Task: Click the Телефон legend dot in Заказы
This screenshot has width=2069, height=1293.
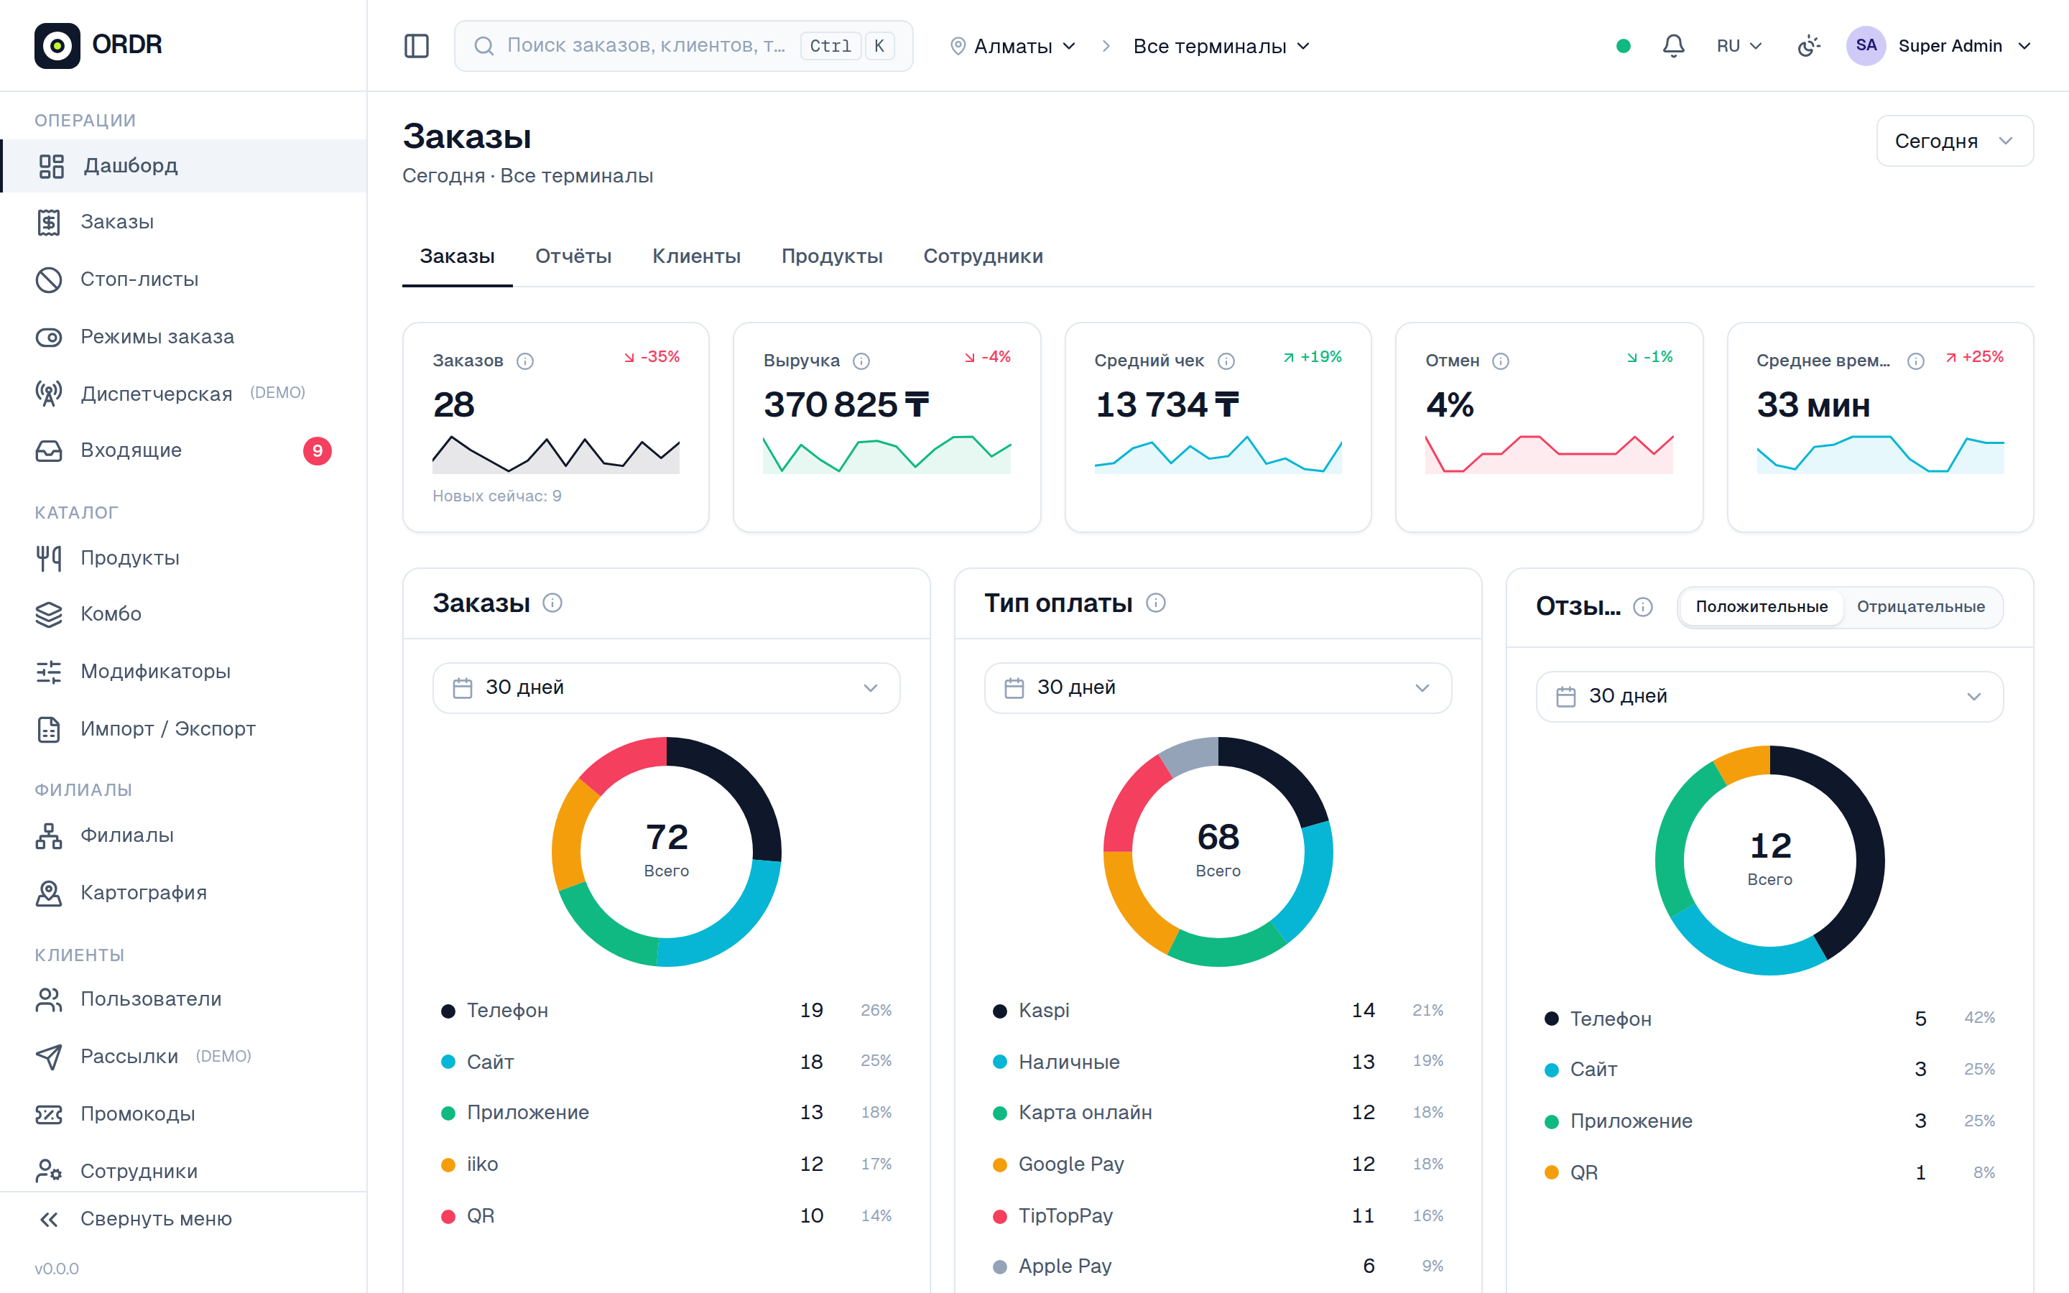Action: pos(448,1011)
